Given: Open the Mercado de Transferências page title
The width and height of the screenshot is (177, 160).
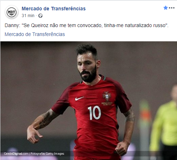Looking at the screenshot, I should click(54, 9).
